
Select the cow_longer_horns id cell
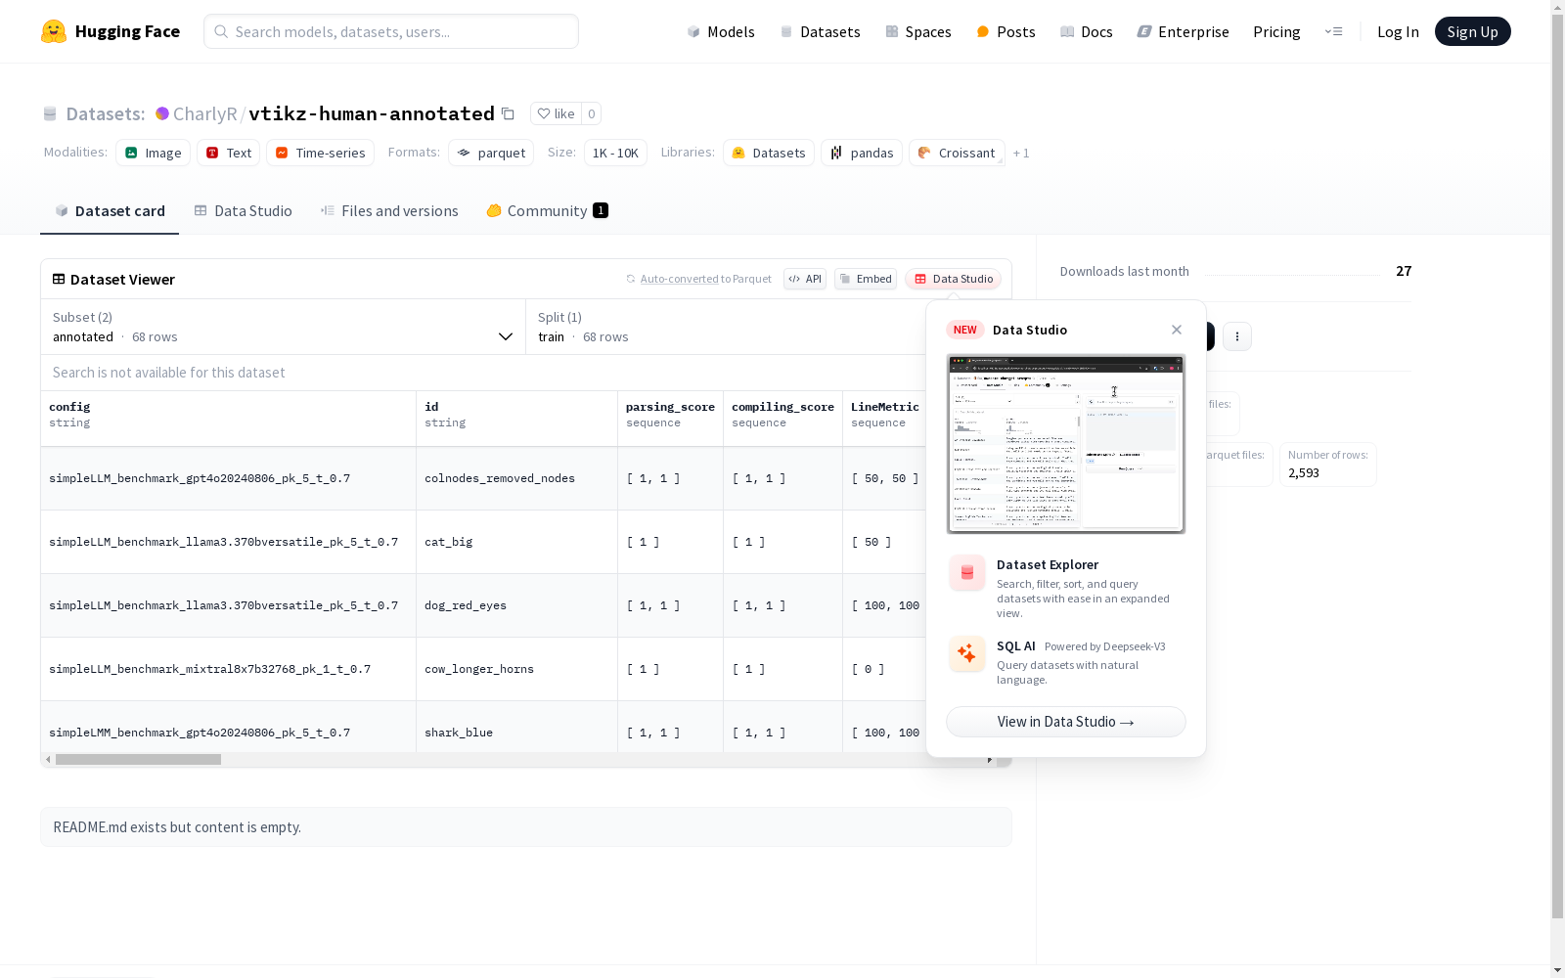(517, 669)
